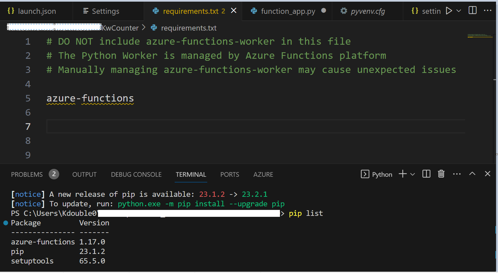498x273 pixels.
Task: Click the Python file icon in breadcrumb
Action: 154,28
